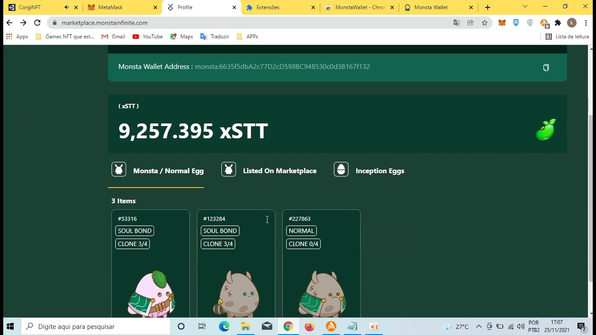The image size is (596, 335).
Task: Close the Extensões tab
Action: (x=313, y=7)
